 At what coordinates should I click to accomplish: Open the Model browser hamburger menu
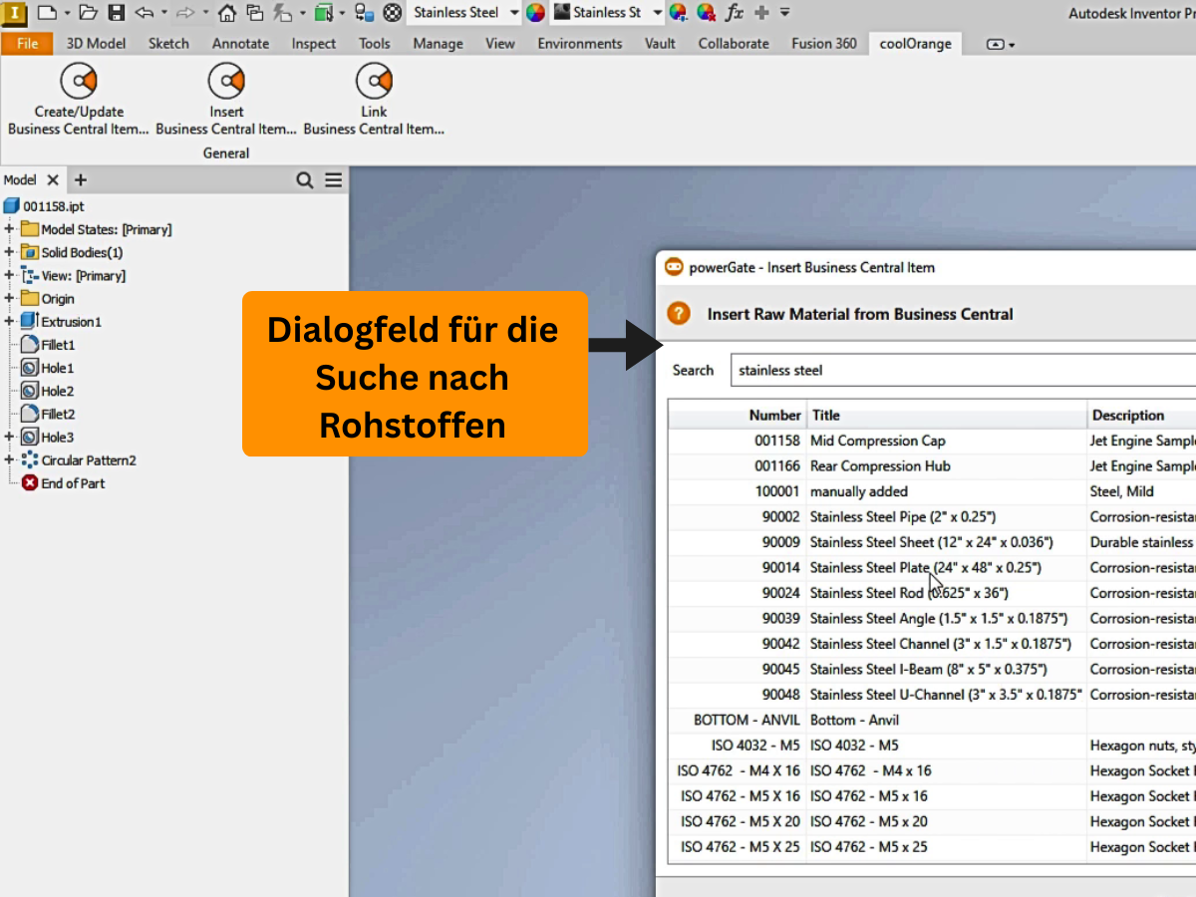pos(333,180)
